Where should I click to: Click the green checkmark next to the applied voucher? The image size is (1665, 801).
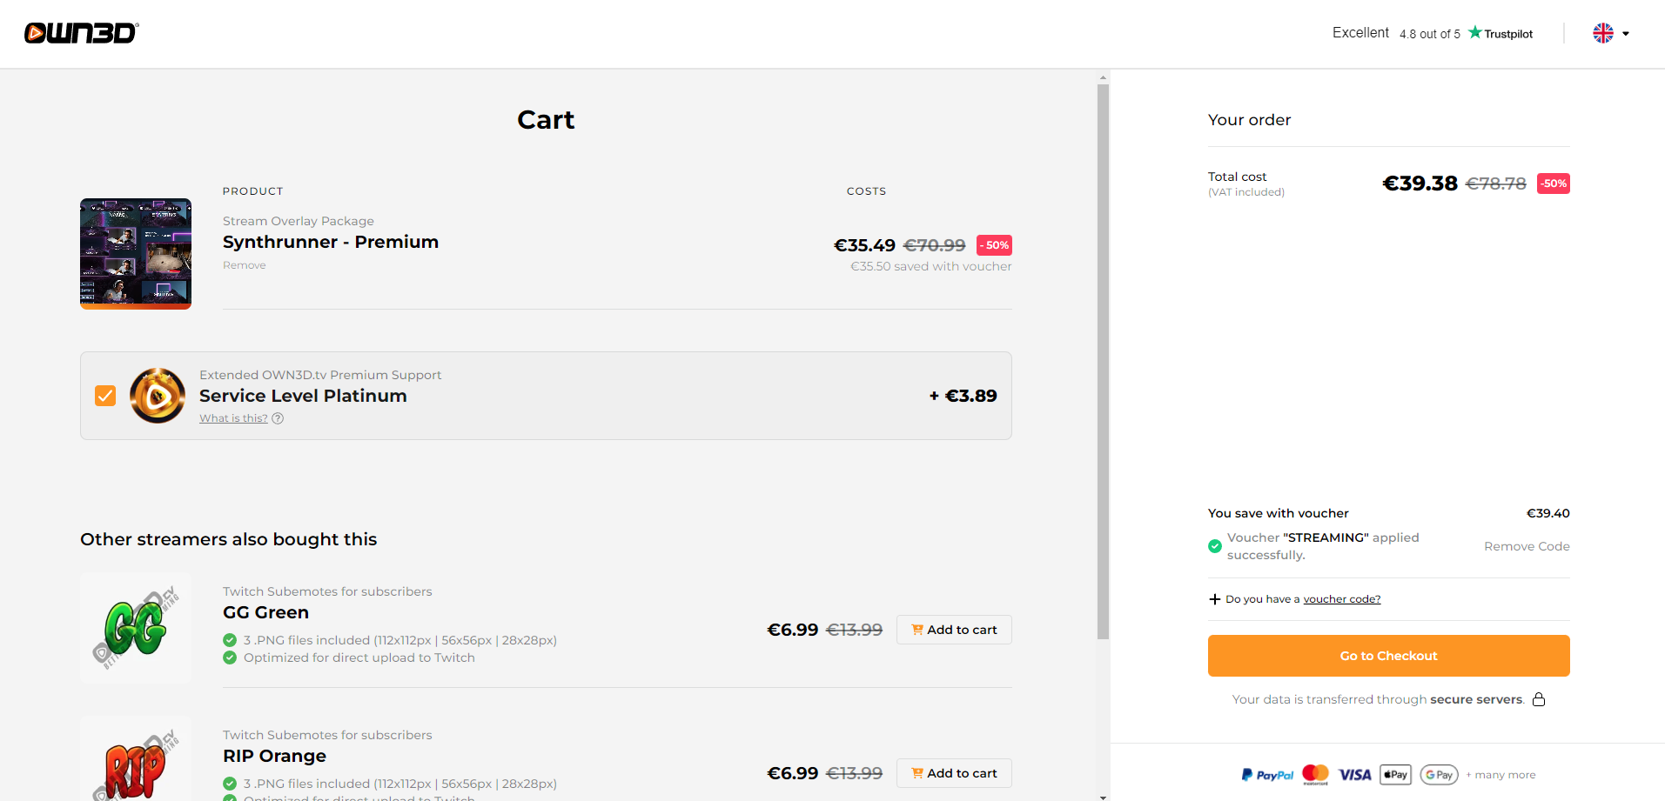(1214, 546)
